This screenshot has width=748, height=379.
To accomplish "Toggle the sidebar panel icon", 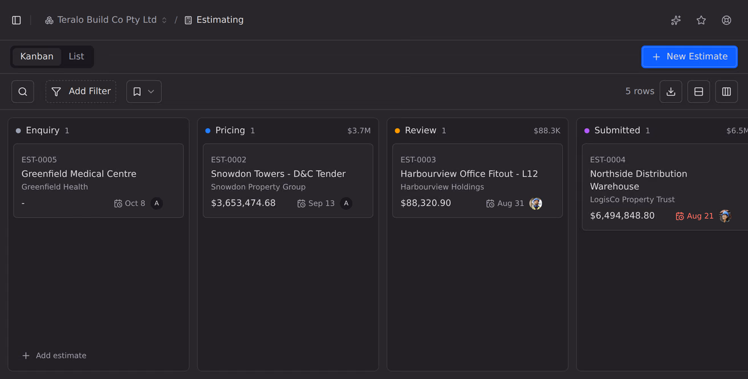I will pos(17,20).
